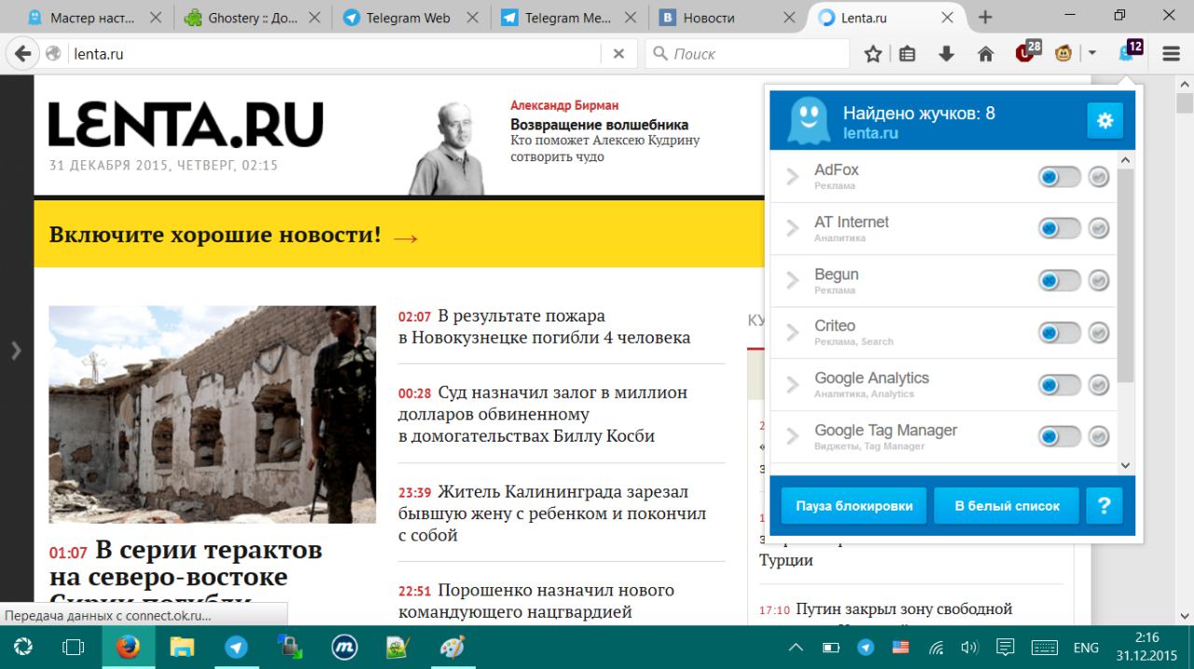
Task: Open Telegram from the taskbar
Action: click(x=236, y=647)
